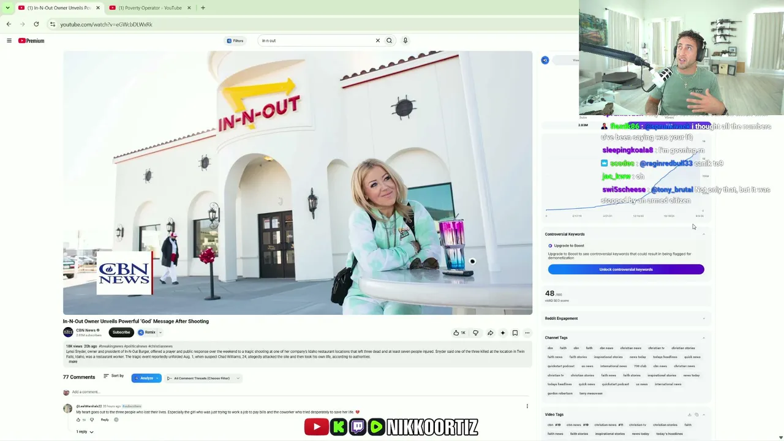Collapse the Channel Tags section
This screenshot has height=441, width=784.
pos(703,337)
